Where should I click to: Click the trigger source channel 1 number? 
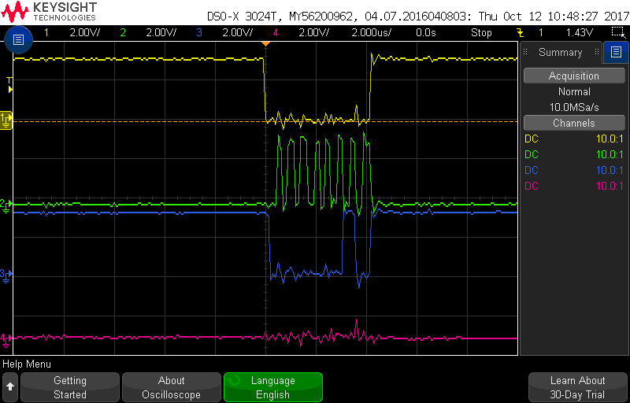point(541,33)
